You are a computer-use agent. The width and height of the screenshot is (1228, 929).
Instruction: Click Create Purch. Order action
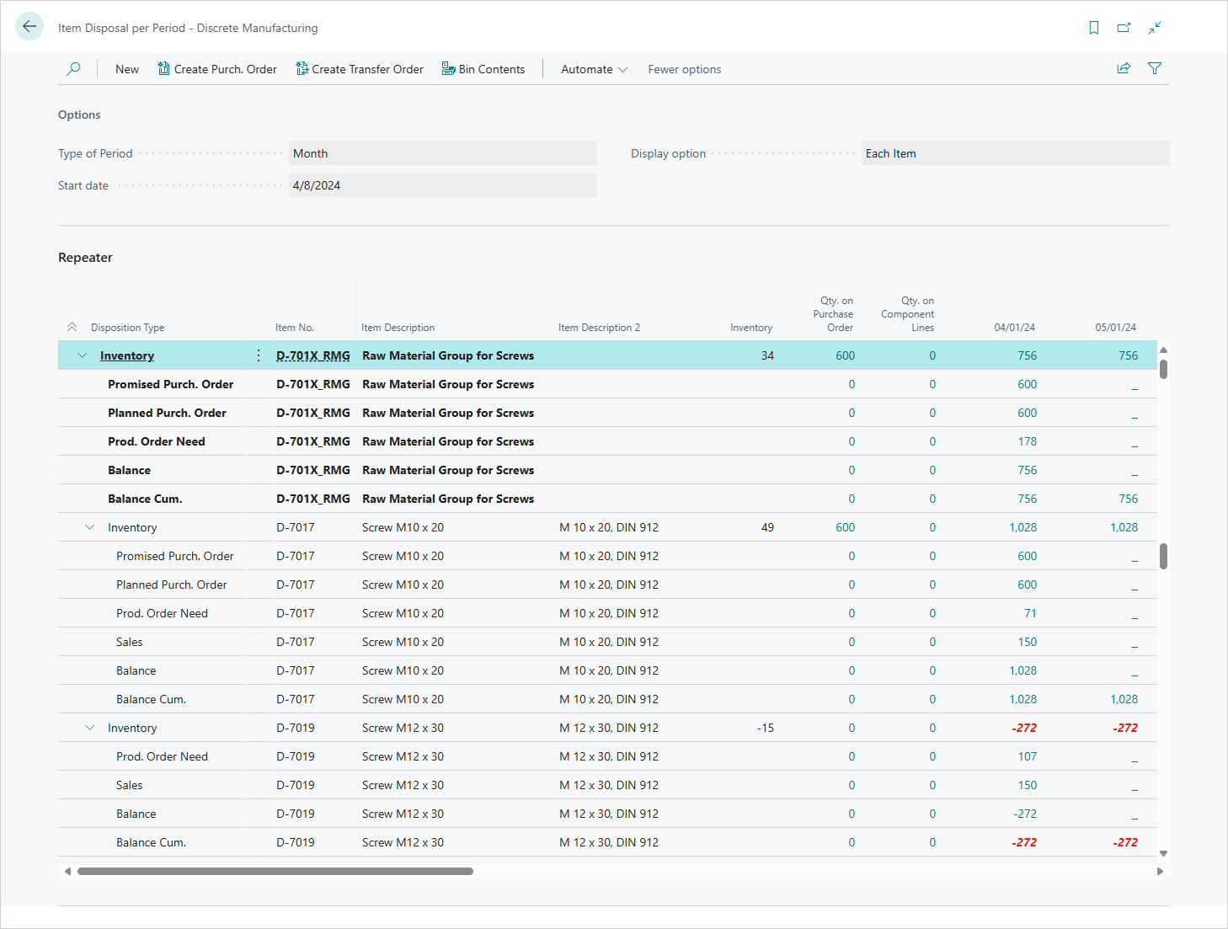(x=217, y=69)
